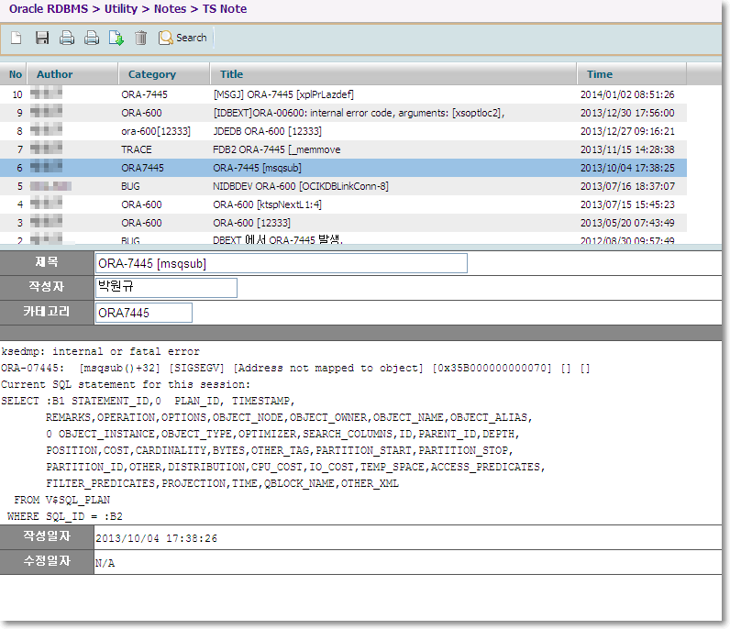Click the printer icon left of export icon

coord(92,38)
